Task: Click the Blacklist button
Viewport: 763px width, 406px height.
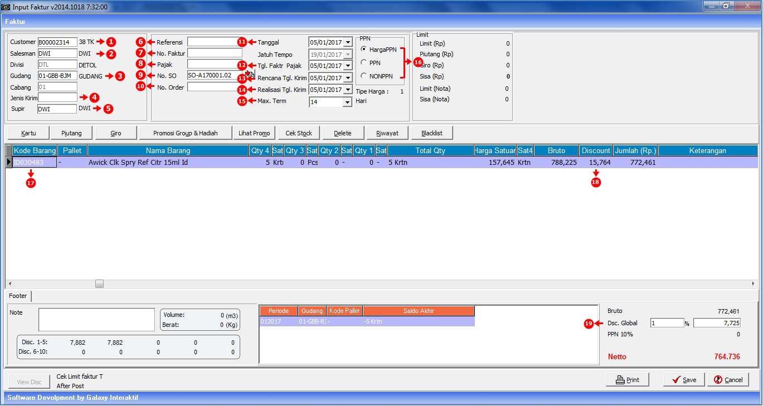Action: tap(431, 133)
